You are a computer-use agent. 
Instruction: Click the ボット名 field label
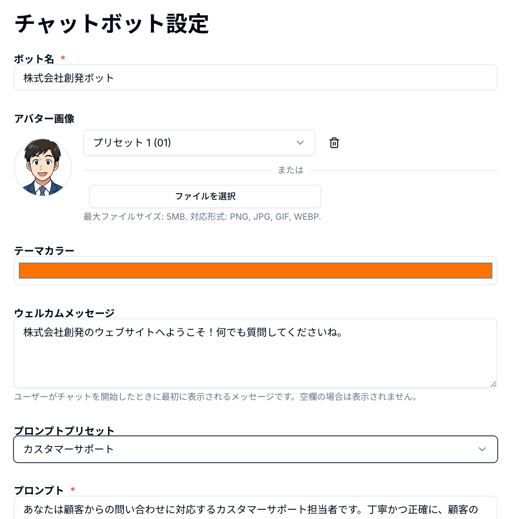click(x=34, y=59)
